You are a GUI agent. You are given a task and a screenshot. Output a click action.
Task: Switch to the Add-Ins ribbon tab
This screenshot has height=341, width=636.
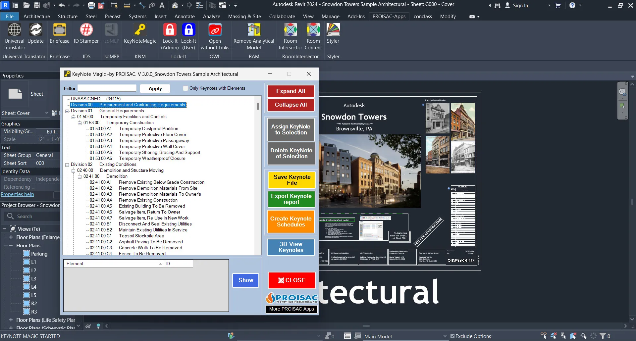(x=356, y=17)
